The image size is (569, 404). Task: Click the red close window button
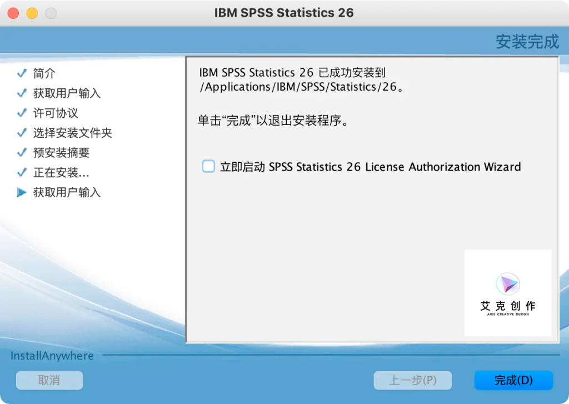click(13, 13)
